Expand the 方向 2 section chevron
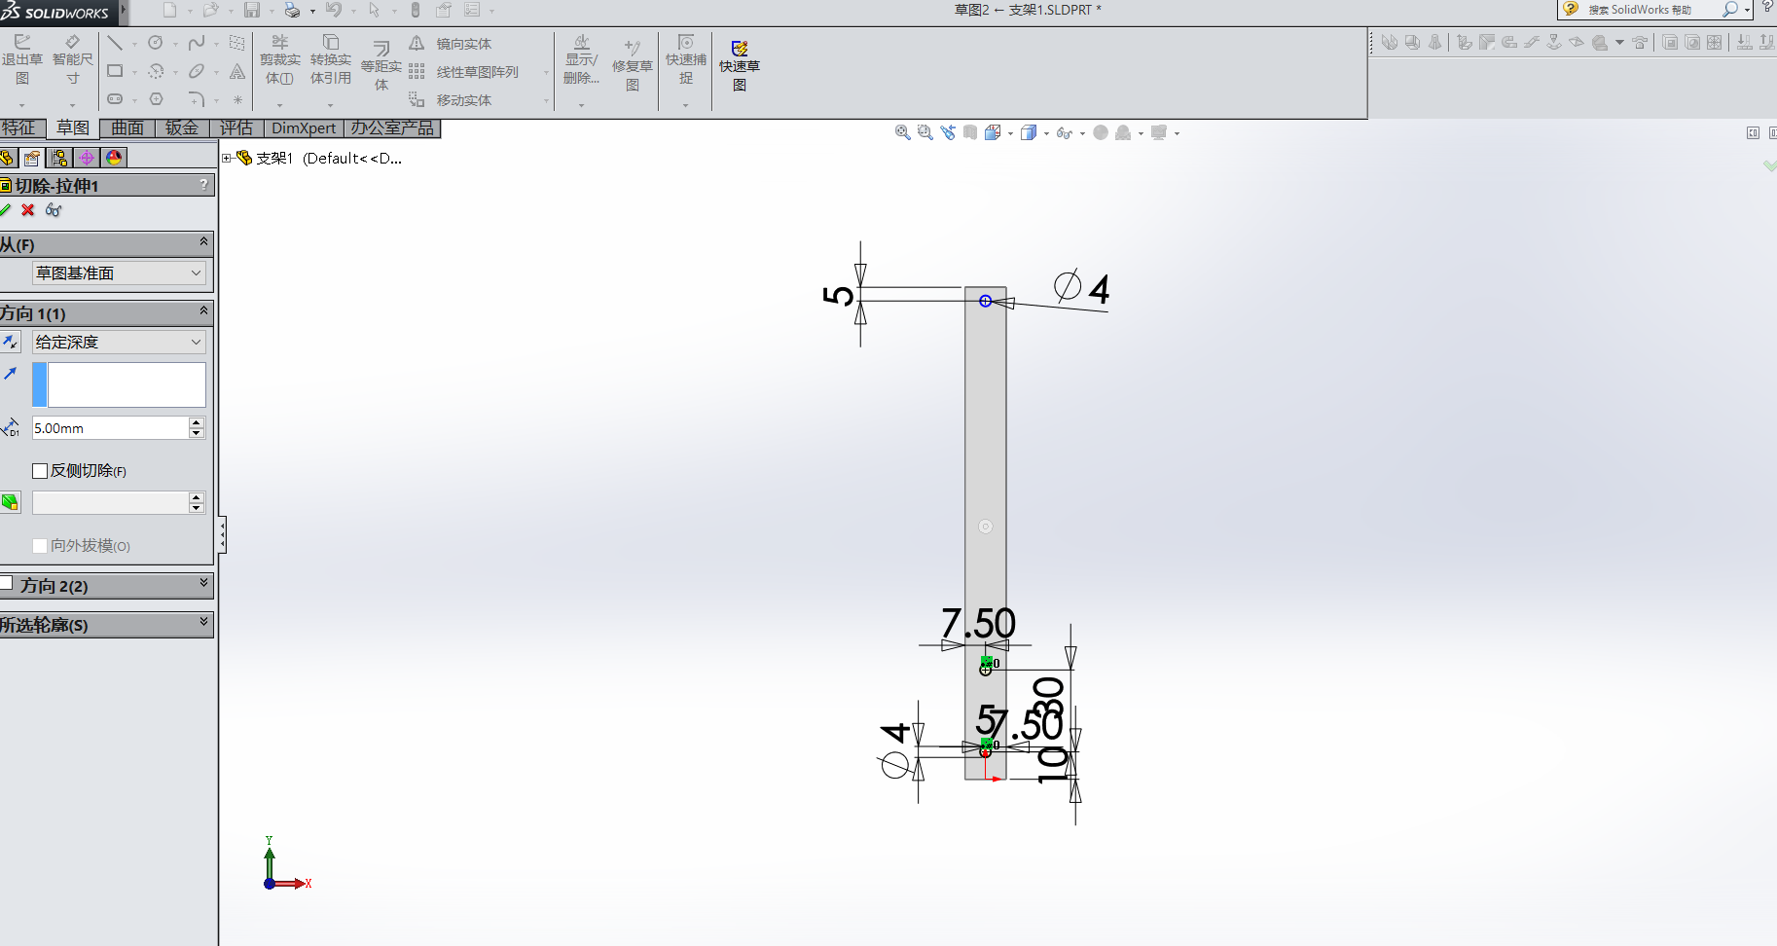Viewport: 1777px width, 946px height. (x=203, y=582)
